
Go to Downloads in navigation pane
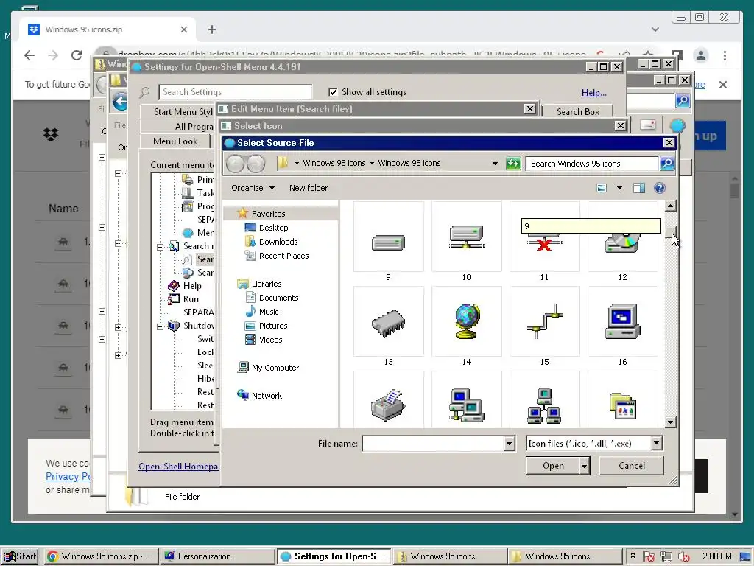click(x=278, y=242)
